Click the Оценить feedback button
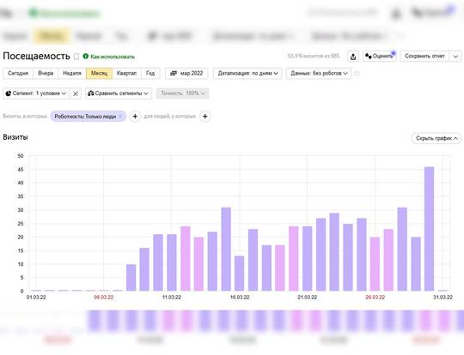This screenshot has width=464, height=355. pyautogui.click(x=380, y=56)
